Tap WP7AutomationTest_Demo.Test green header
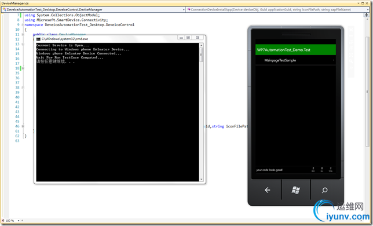 (295, 50)
